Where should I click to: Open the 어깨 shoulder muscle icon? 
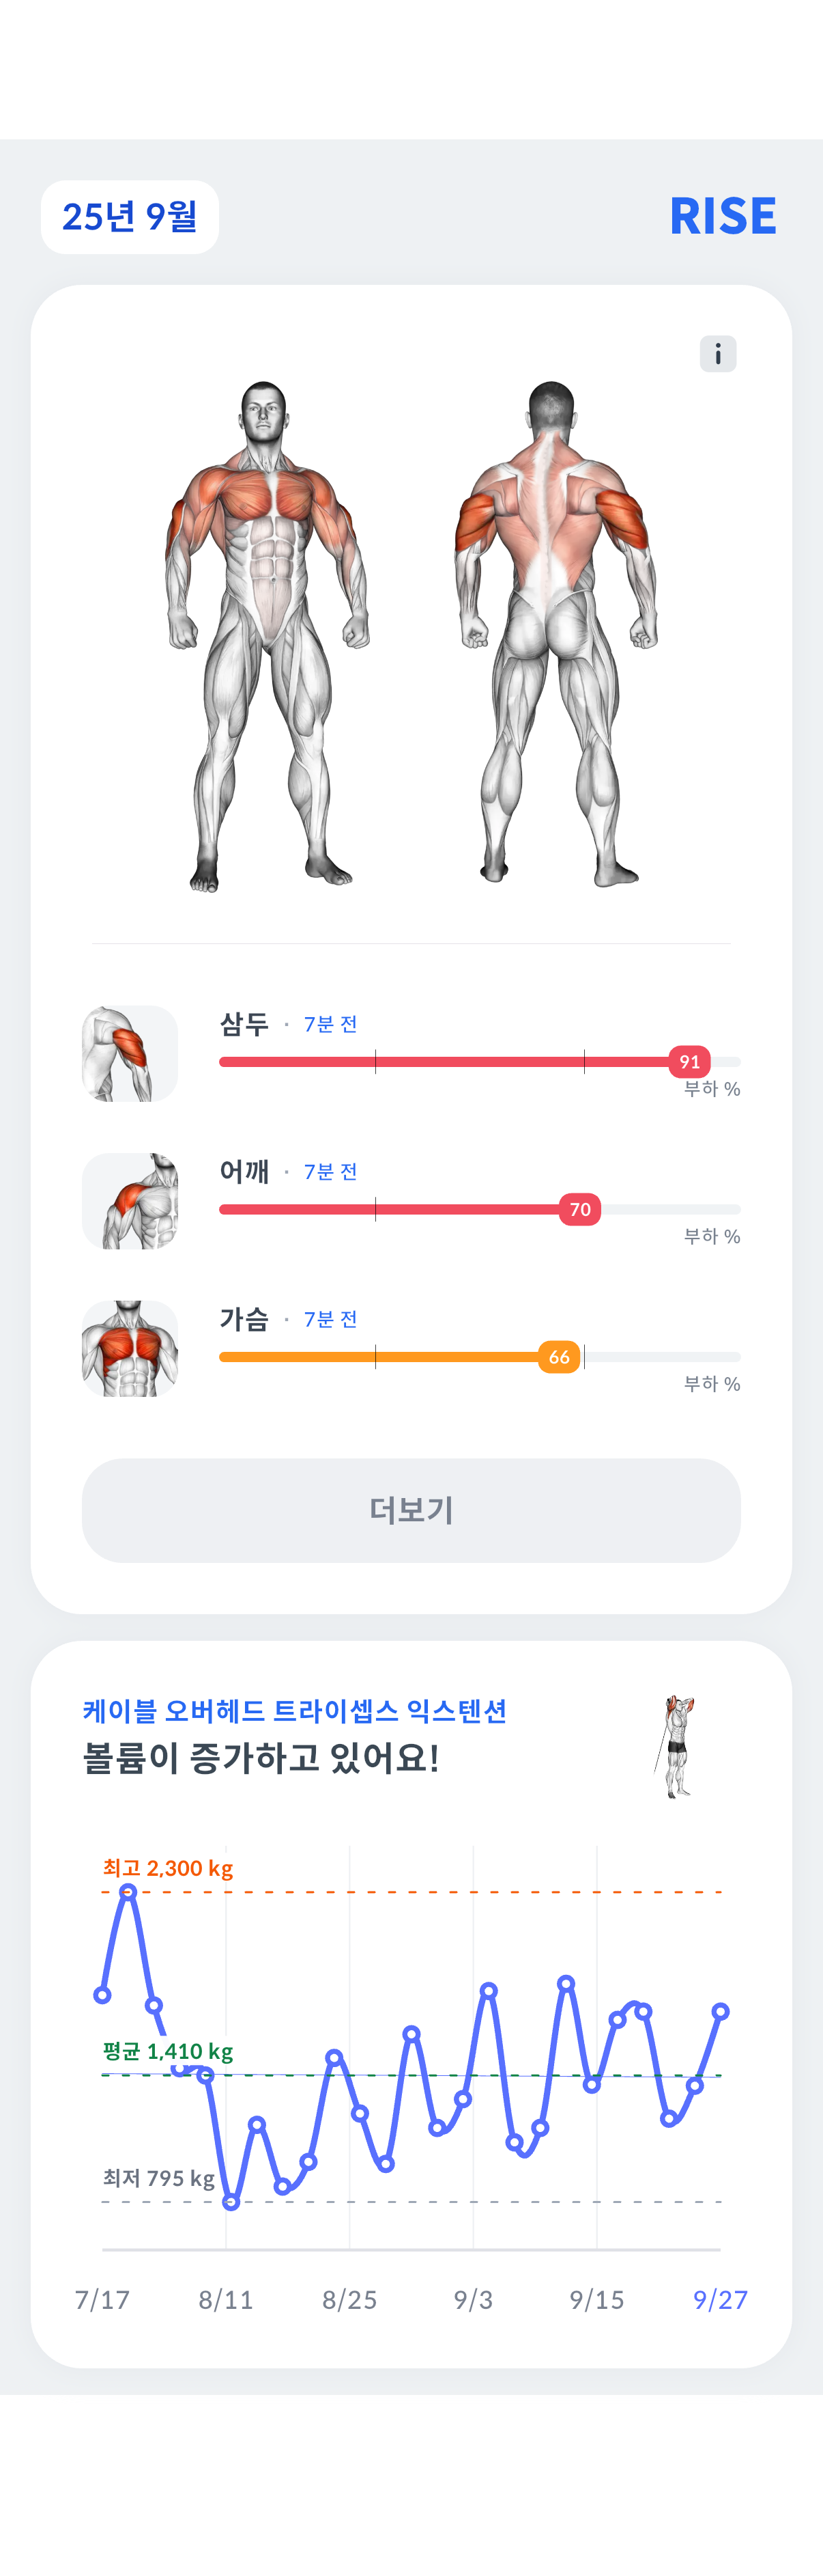tap(130, 1201)
